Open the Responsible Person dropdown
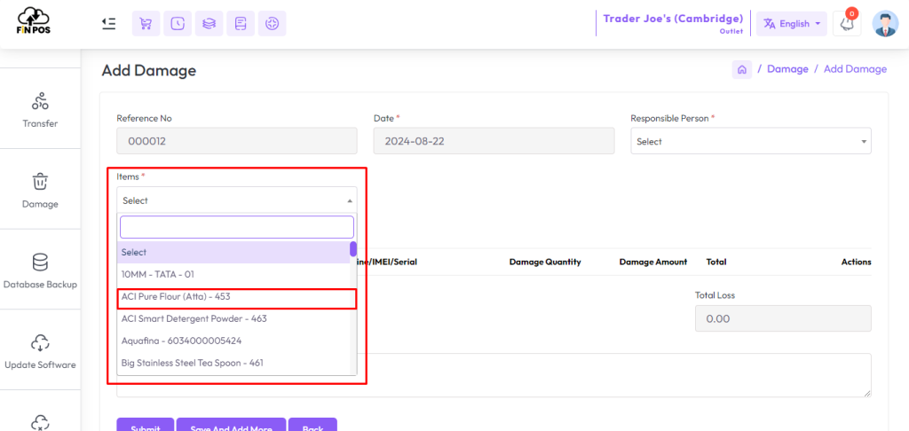The image size is (909, 431). click(751, 141)
